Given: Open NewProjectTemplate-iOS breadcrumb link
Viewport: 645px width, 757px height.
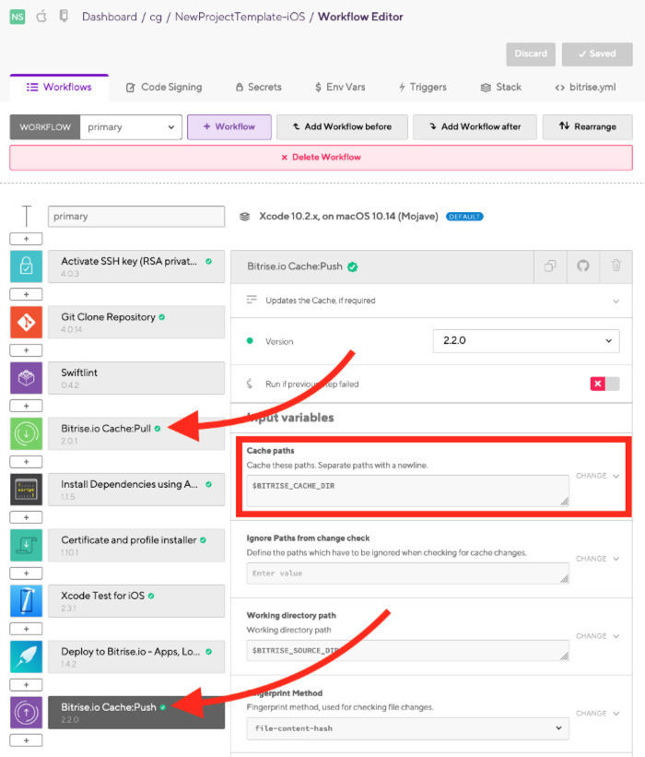Looking at the screenshot, I should [x=240, y=17].
